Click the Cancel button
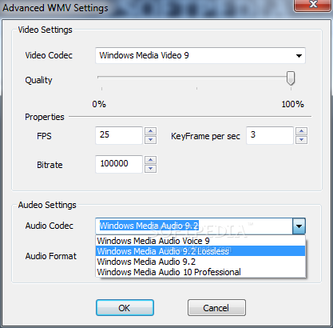 pos(216,308)
